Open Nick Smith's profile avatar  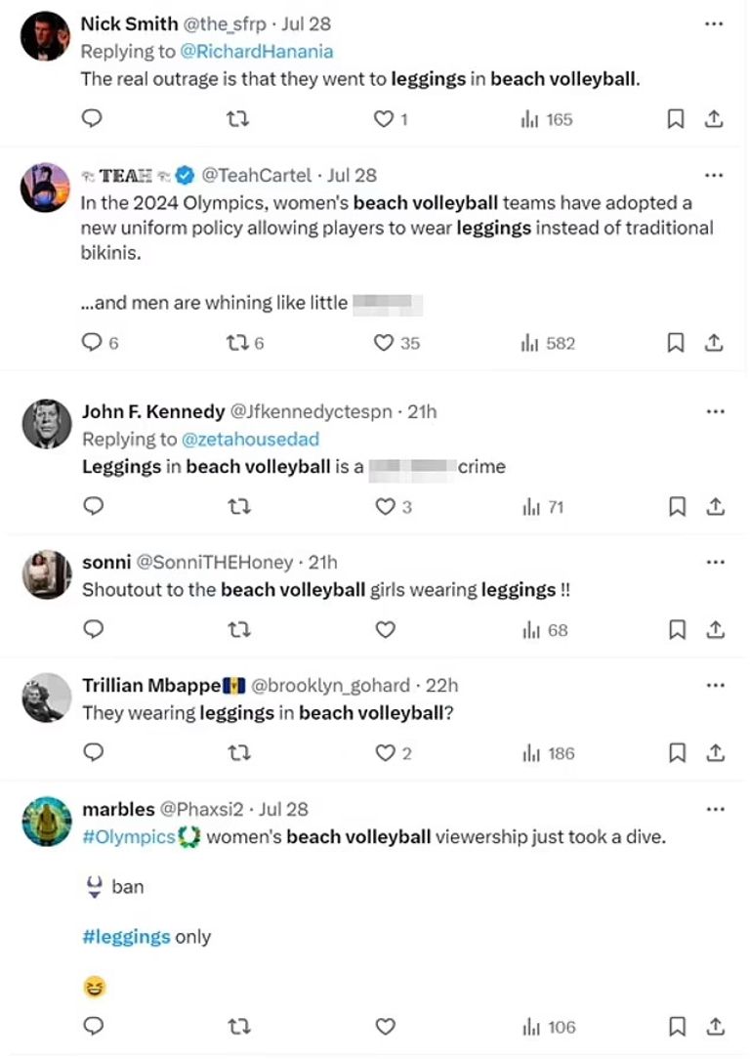(47, 37)
